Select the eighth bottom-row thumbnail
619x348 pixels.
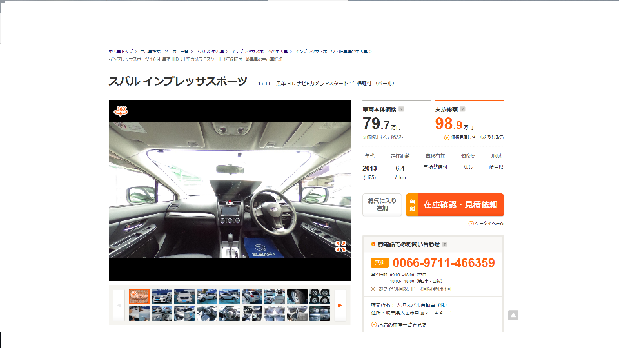point(297,314)
